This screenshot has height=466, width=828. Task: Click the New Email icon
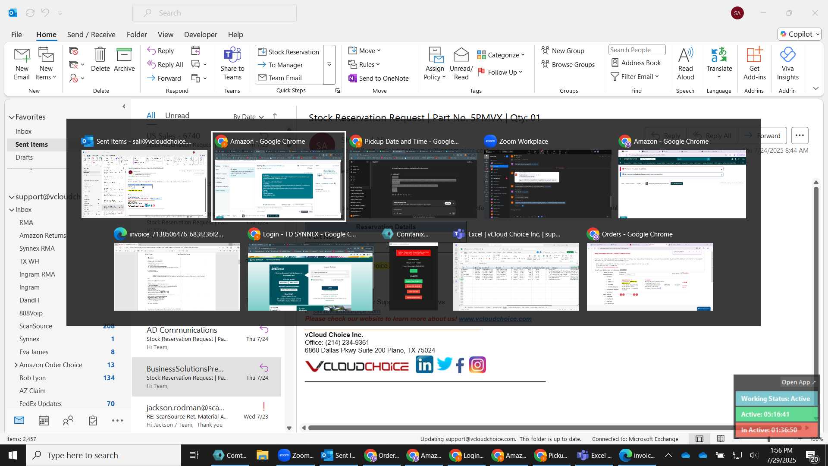pyautogui.click(x=22, y=64)
